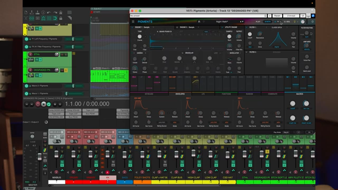Click record arm on STHs track
The height and width of the screenshot is (190, 338).
pyautogui.click(x=31, y=54)
